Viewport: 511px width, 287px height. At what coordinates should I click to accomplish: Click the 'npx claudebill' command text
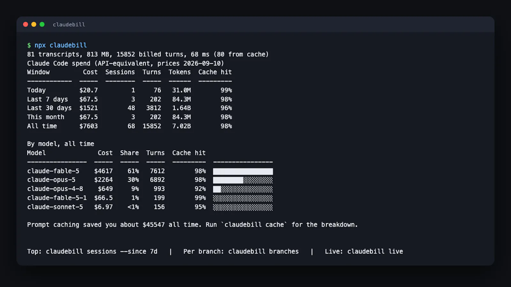click(61, 45)
